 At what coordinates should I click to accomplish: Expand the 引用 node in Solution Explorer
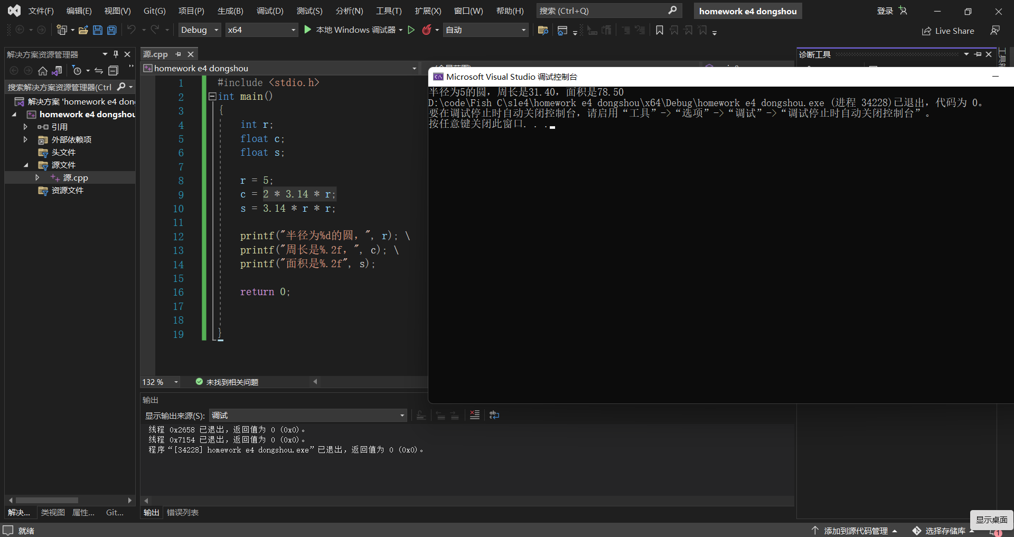click(25, 127)
